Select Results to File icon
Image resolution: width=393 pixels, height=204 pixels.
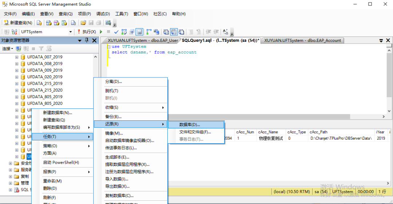(x=182, y=32)
